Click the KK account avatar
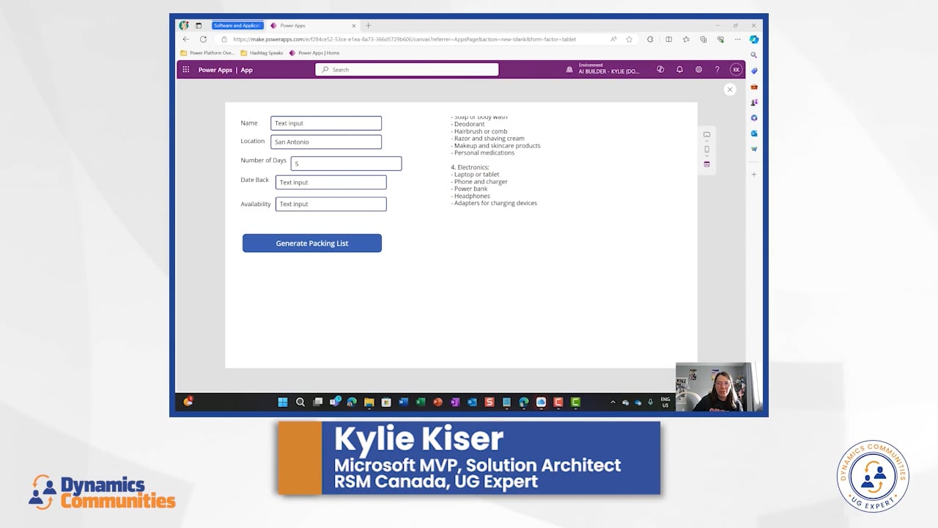Viewport: 938px width, 528px height. click(736, 69)
